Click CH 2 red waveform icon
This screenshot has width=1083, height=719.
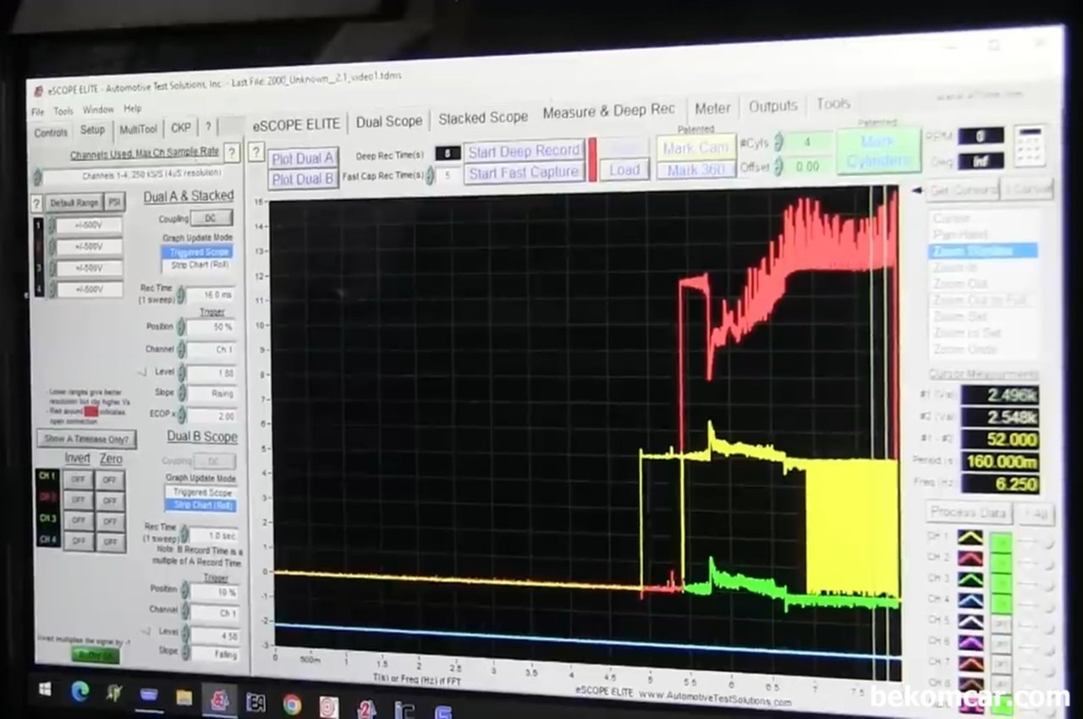tap(969, 557)
